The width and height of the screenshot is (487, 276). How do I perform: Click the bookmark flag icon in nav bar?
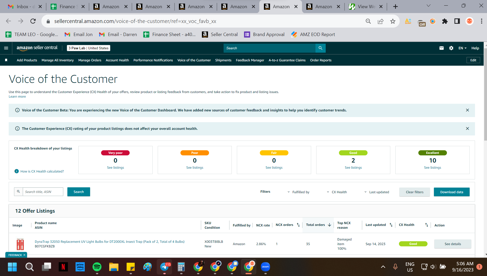[x=6, y=60]
